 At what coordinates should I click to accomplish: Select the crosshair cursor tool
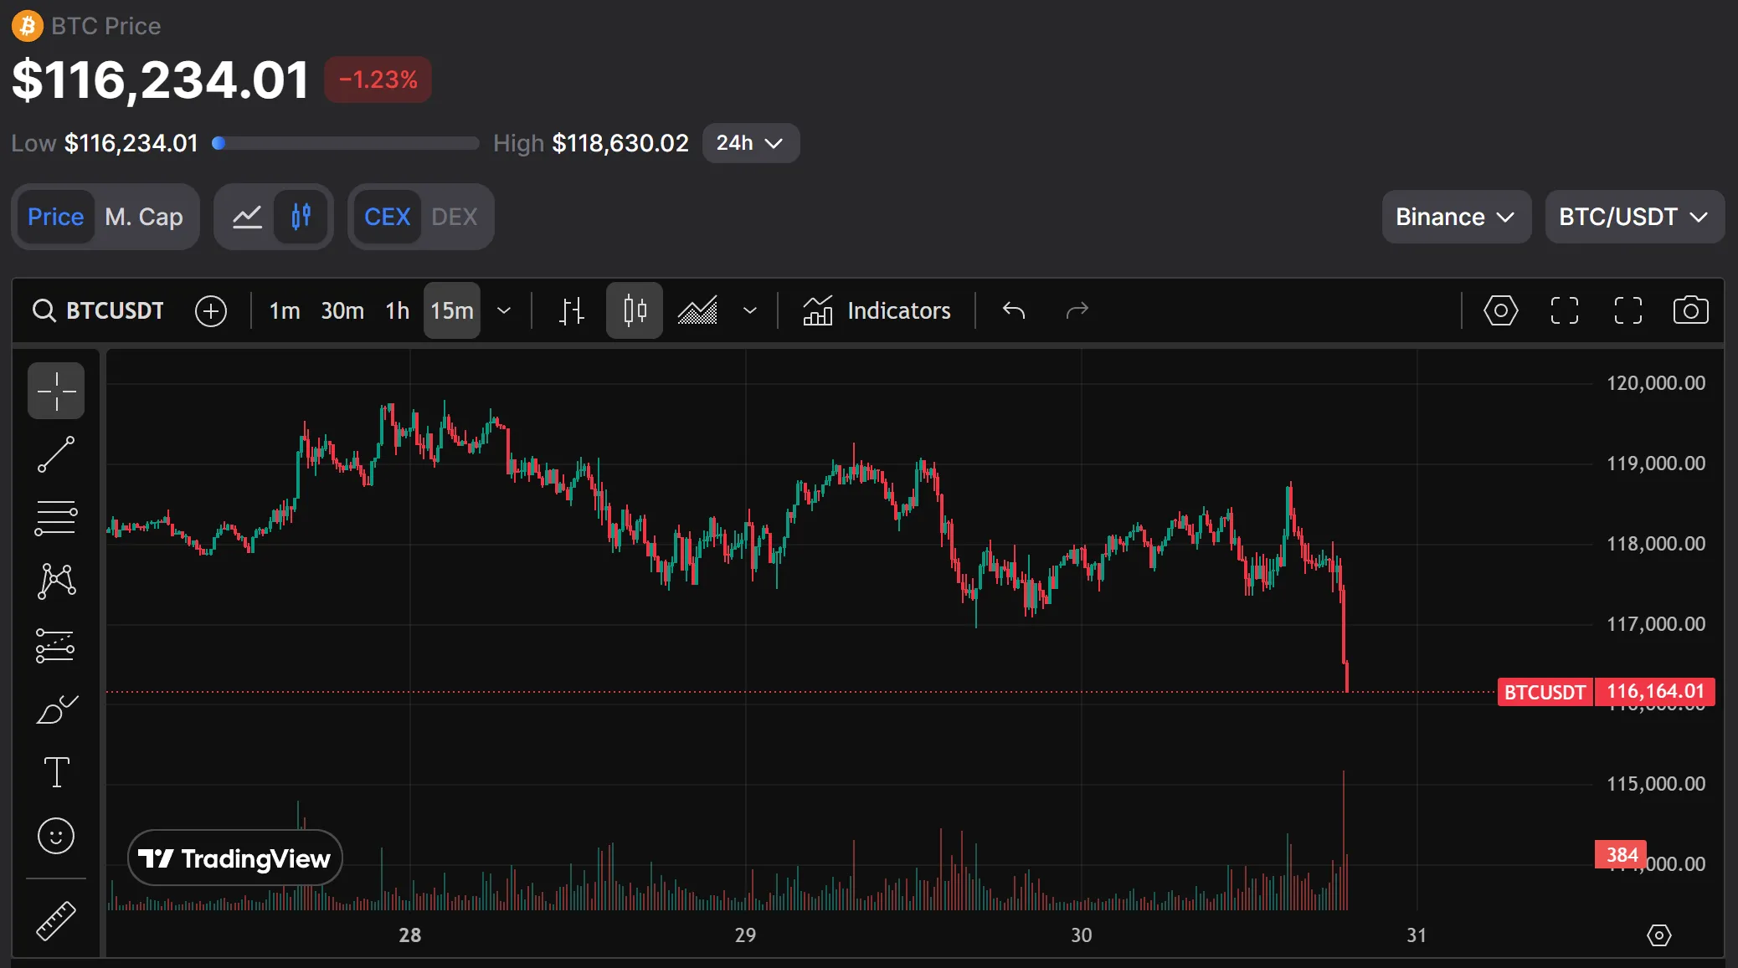[56, 391]
